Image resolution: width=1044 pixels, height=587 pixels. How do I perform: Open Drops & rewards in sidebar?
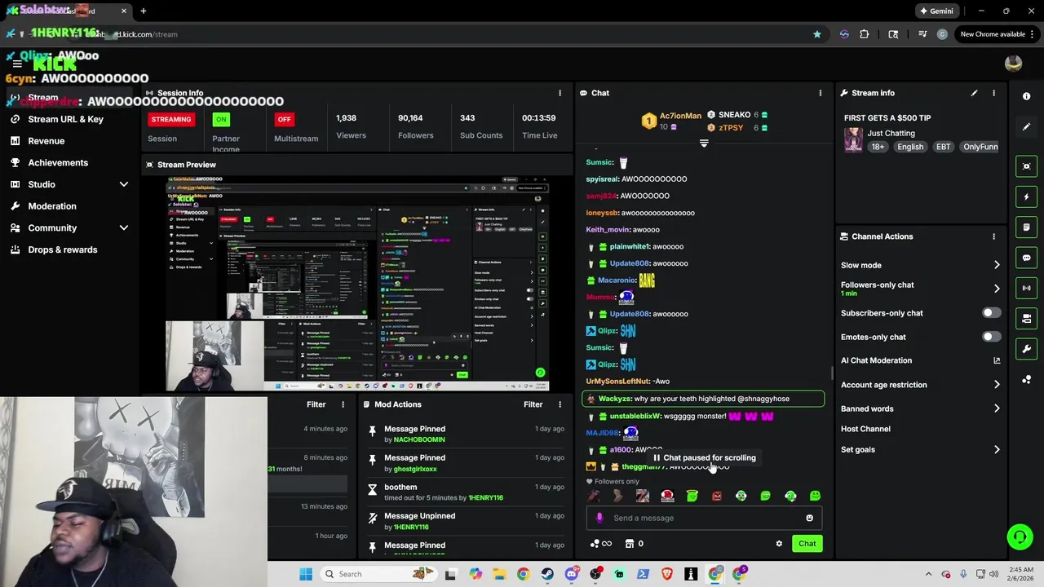[62, 249]
